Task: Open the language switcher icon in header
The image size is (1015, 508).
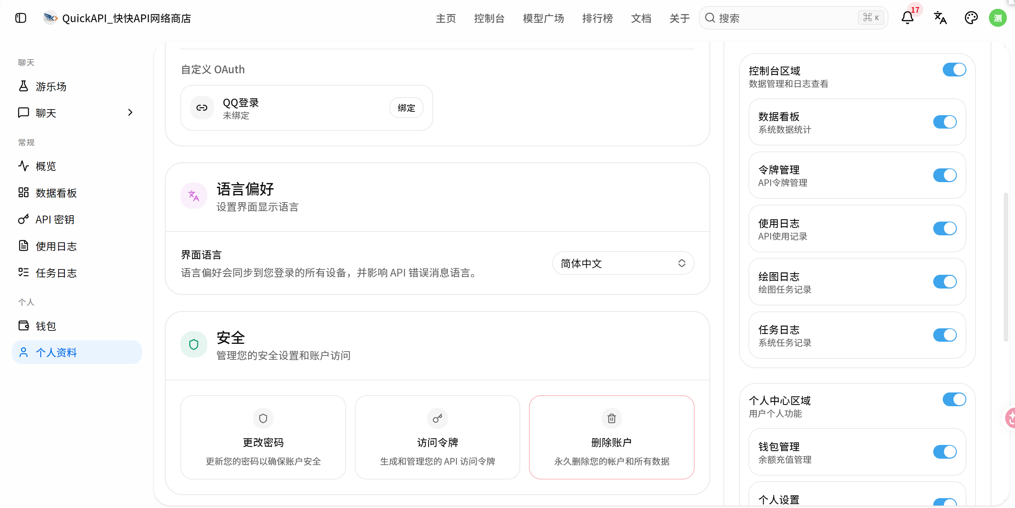Action: pyautogui.click(x=940, y=18)
